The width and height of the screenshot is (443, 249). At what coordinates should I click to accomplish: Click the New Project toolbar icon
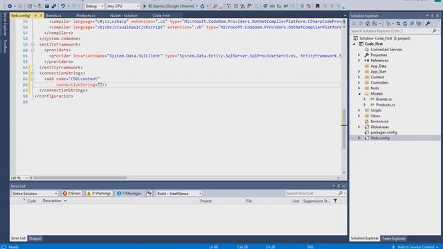[30, 6]
